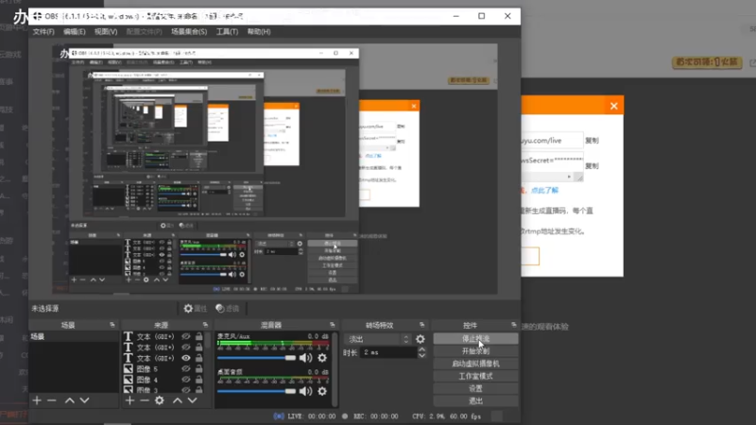Open the 编辑(E) menu
The height and width of the screenshot is (425, 756).
[75, 32]
